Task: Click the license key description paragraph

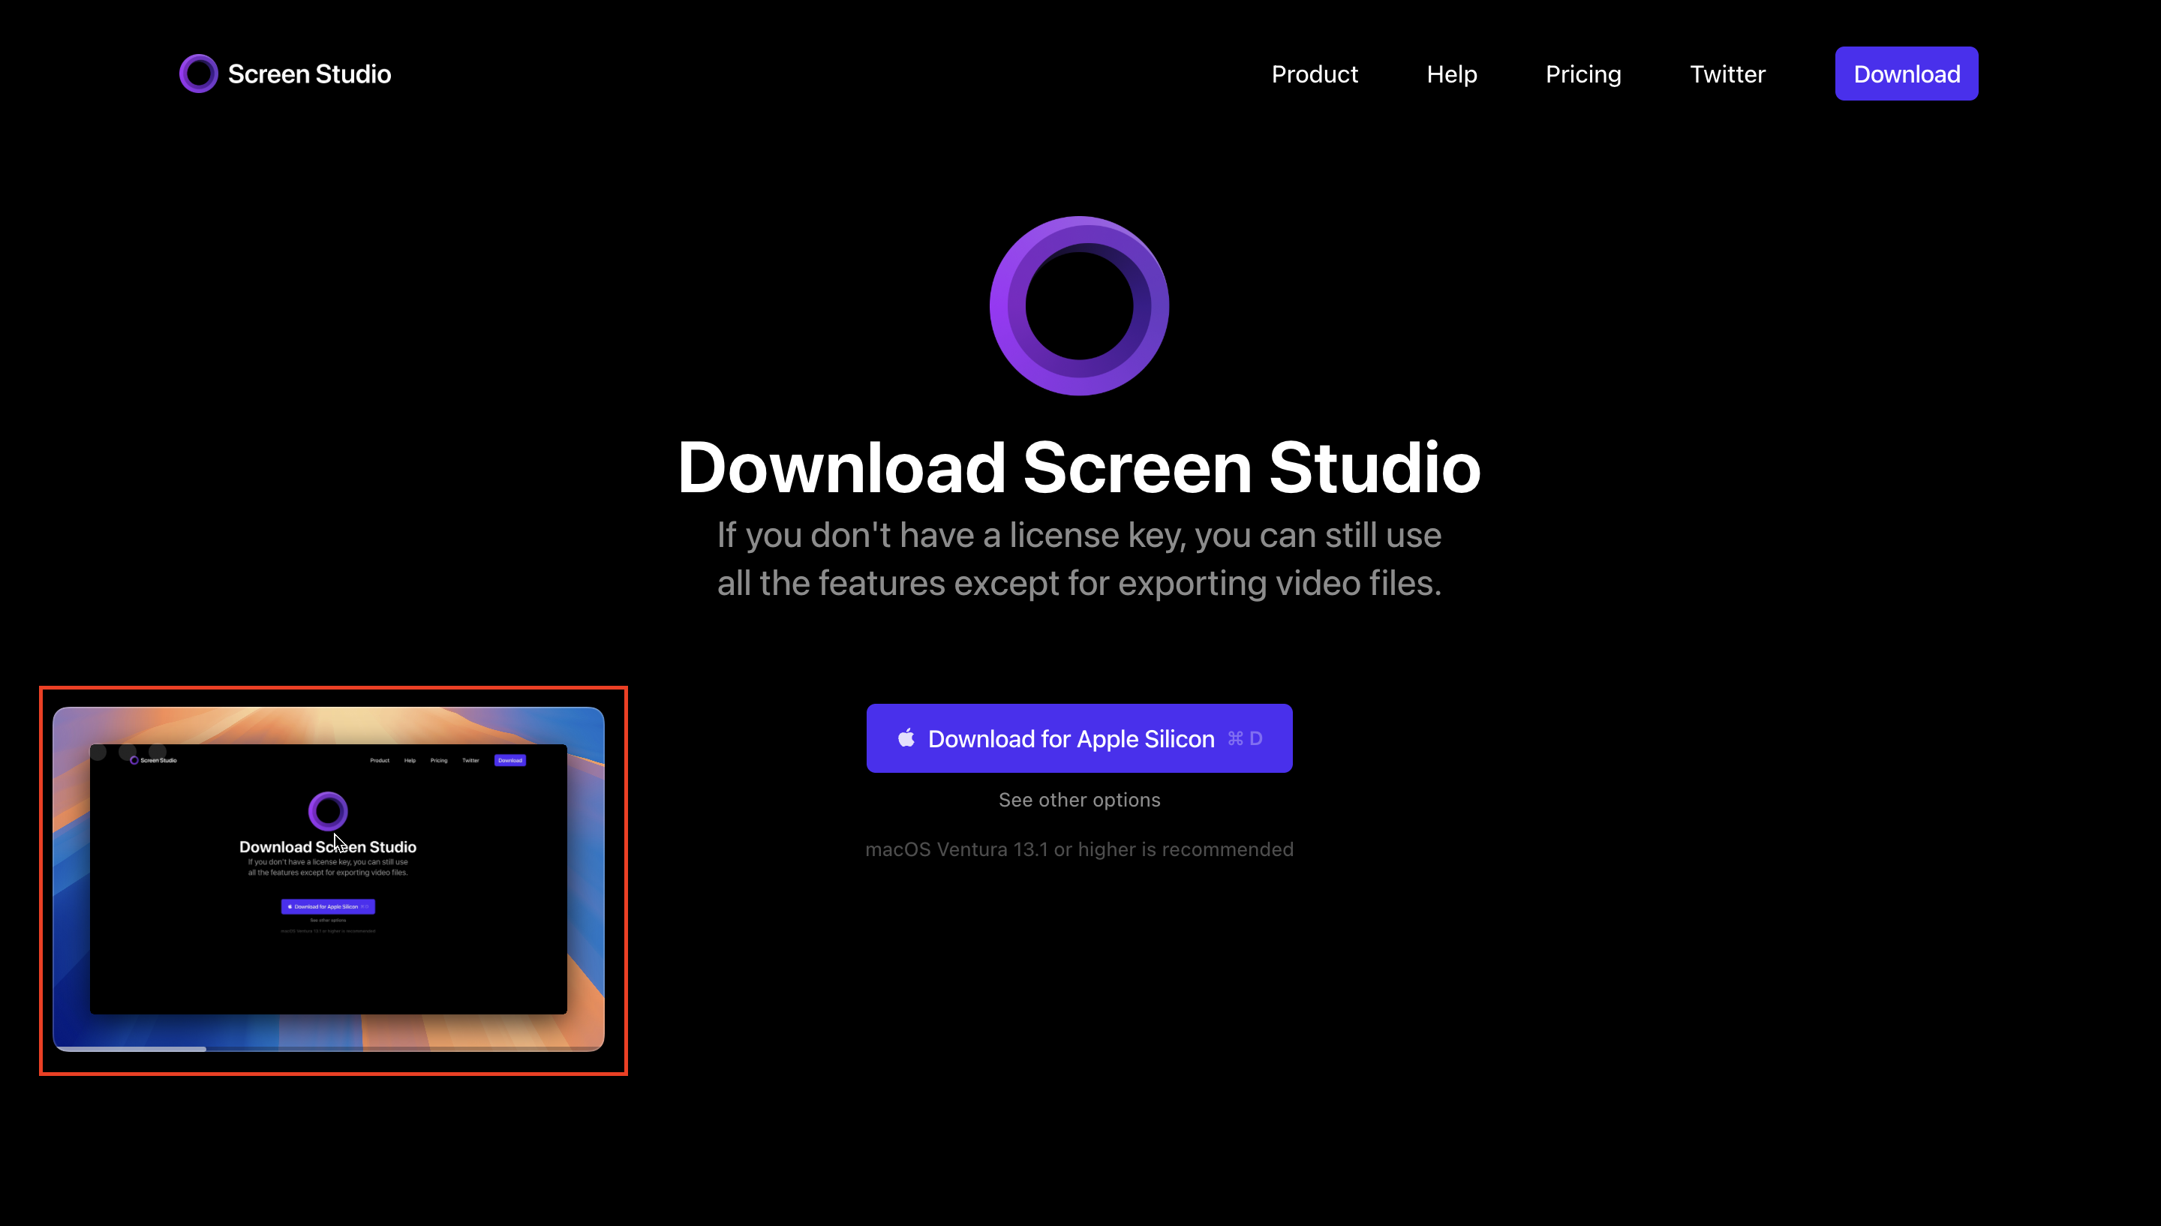Action: pos(1079,558)
